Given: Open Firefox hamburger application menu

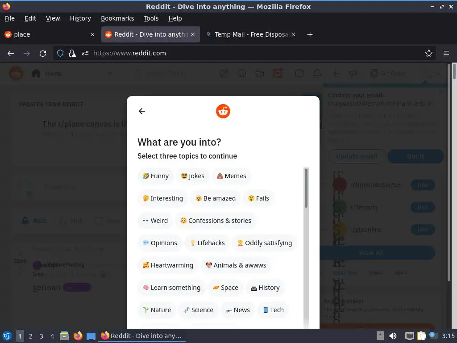Looking at the screenshot, I should pyautogui.click(x=446, y=53).
